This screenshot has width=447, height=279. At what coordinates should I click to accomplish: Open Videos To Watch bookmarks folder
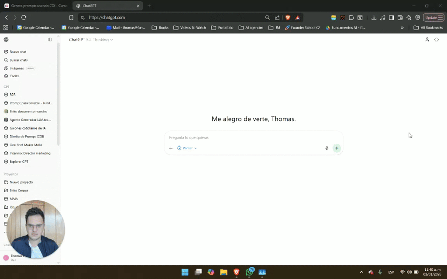pos(189,27)
